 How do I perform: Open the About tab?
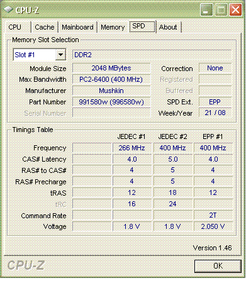tap(168, 27)
